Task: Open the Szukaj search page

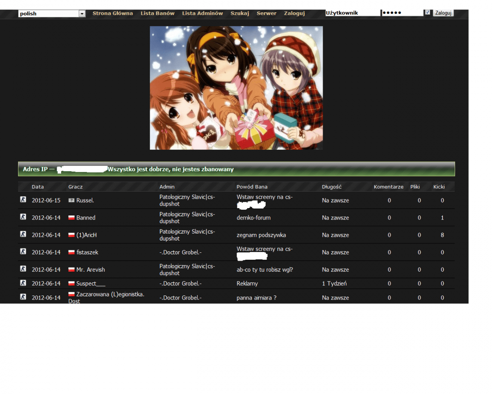Action: pyautogui.click(x=240, y=13)
